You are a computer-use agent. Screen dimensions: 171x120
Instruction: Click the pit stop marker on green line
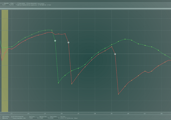(x=55, y=41)
